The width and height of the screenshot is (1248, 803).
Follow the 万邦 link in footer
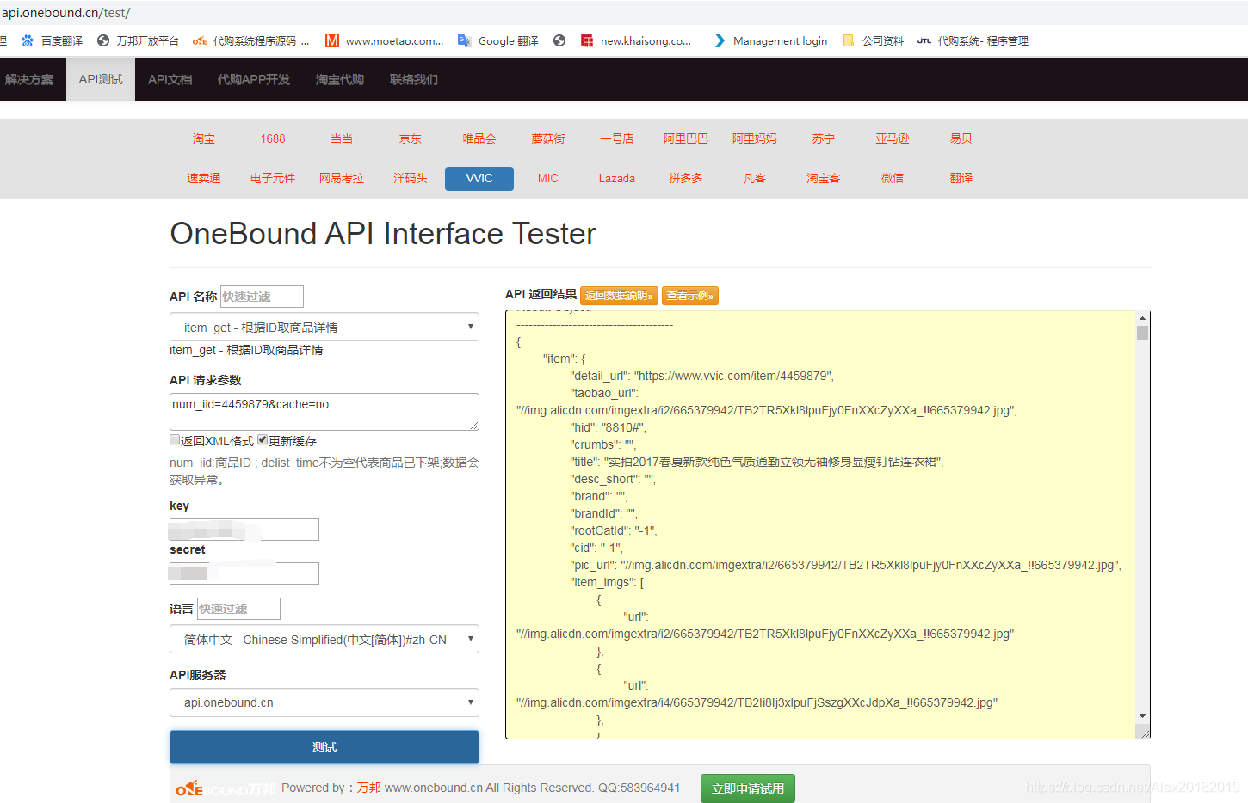coord(369,788)
